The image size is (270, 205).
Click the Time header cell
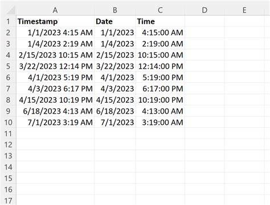160,21
